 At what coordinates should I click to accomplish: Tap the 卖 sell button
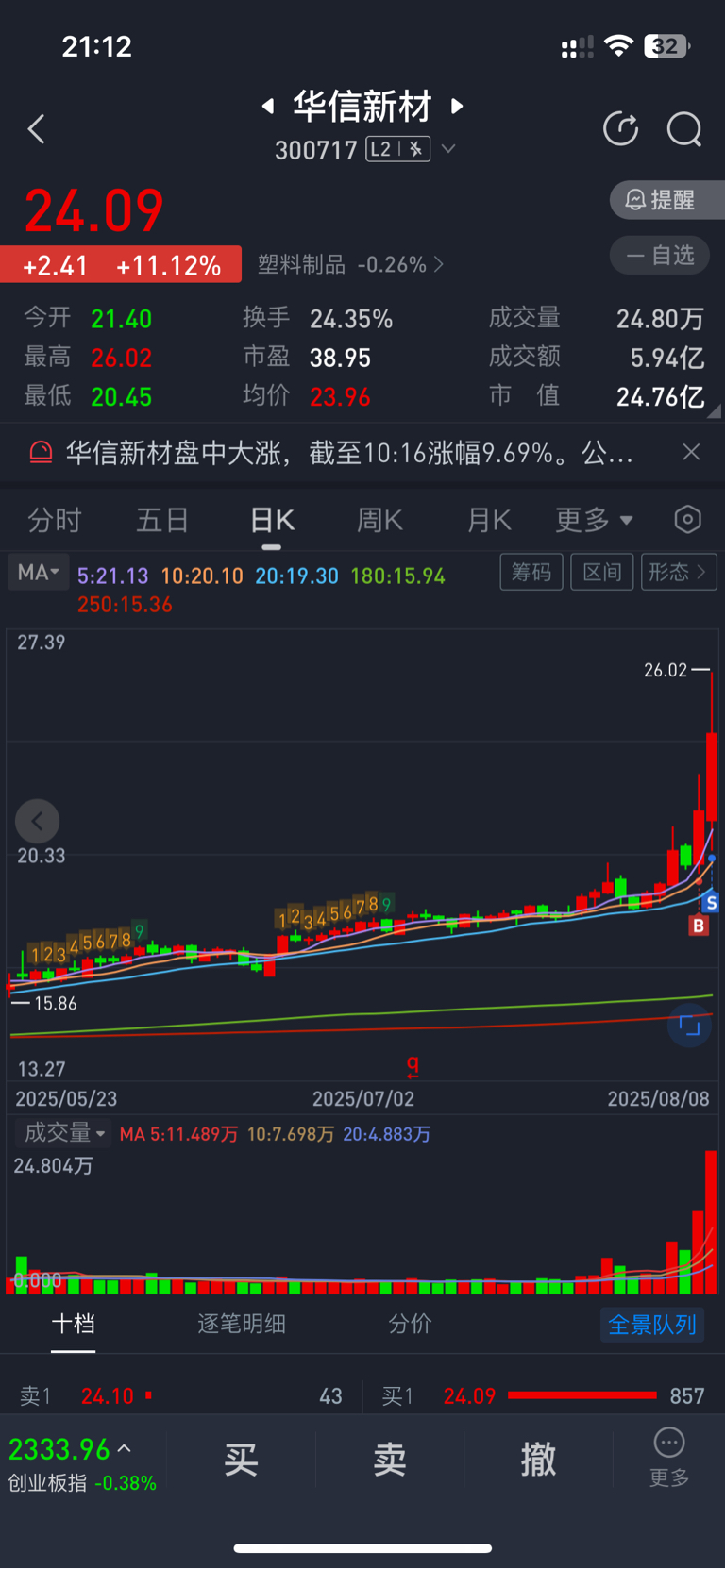390,1460
